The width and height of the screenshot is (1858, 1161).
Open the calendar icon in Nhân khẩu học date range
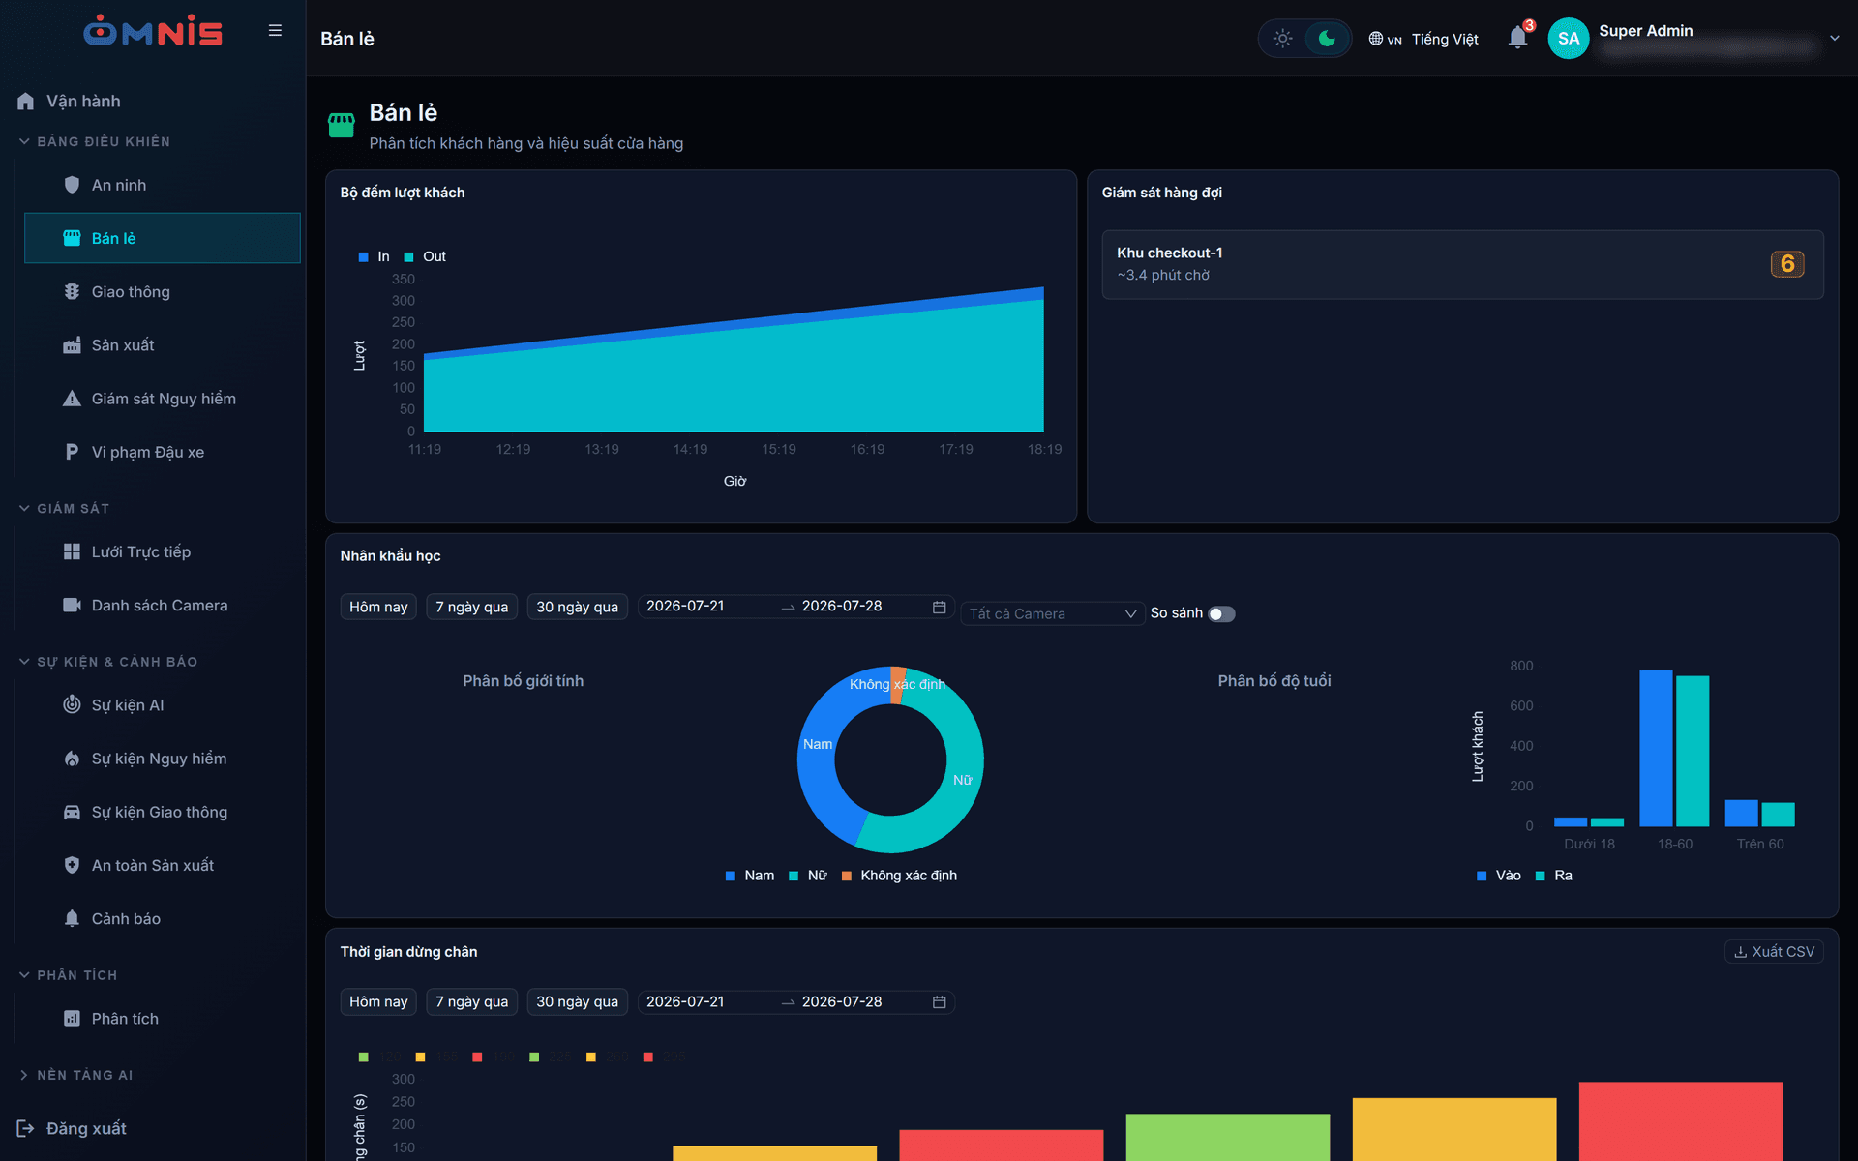coord(939,607)
